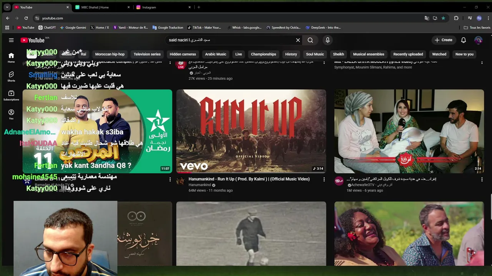492x276 pixels.
Task: Open the notifications bell
Action: click(x=464, y=40)
